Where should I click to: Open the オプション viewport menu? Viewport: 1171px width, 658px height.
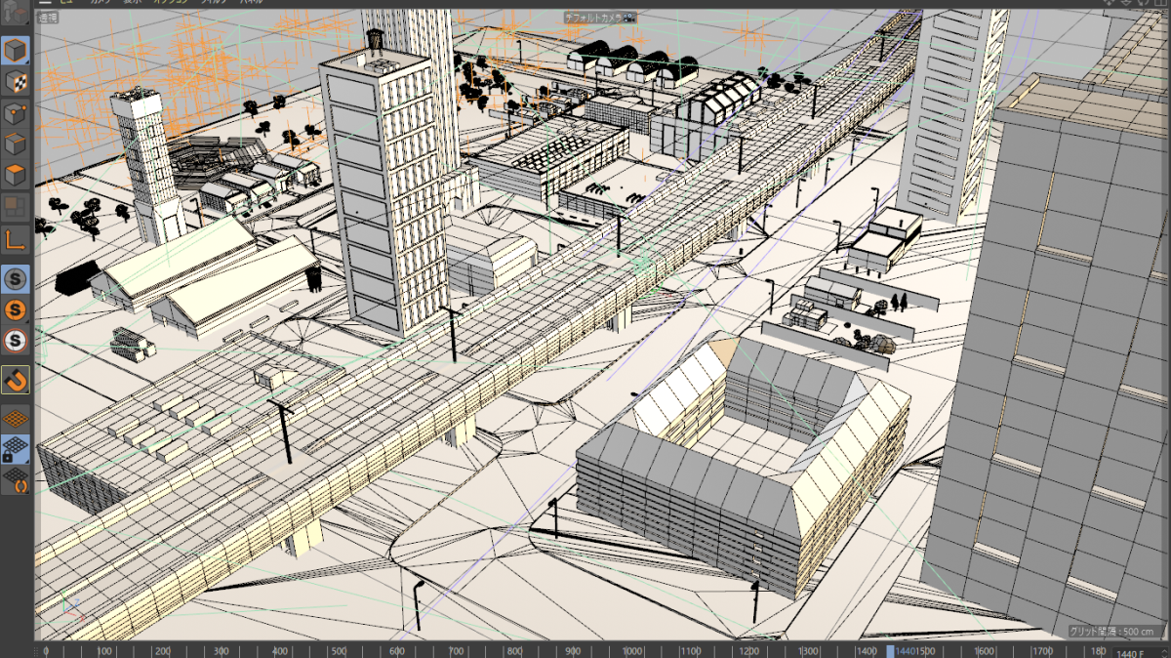(169, 3)
